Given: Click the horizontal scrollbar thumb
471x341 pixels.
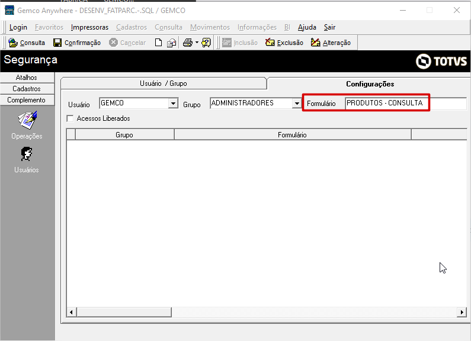Looking at the screenshot, I should click(124, 312).
